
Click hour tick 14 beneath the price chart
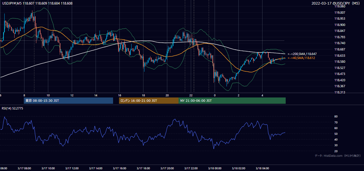[x=96, y=95]
